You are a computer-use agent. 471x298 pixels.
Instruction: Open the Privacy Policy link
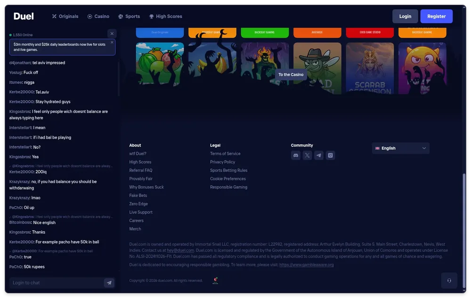pos(223,162)
